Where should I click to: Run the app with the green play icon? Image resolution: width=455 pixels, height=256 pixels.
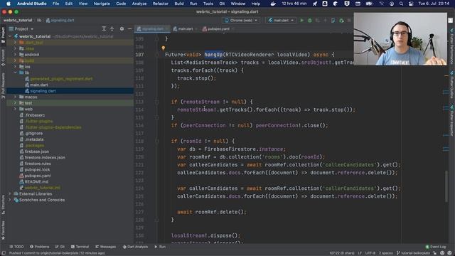(301, 21)
